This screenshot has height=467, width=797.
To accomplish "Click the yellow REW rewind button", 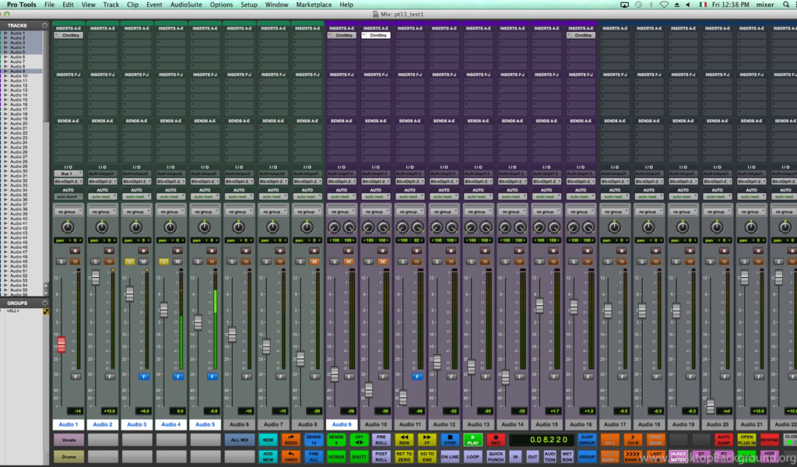I will [x=404, y=441].
